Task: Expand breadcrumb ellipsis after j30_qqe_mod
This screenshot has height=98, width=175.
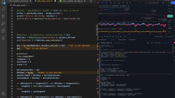Action: tap(28, 5)
